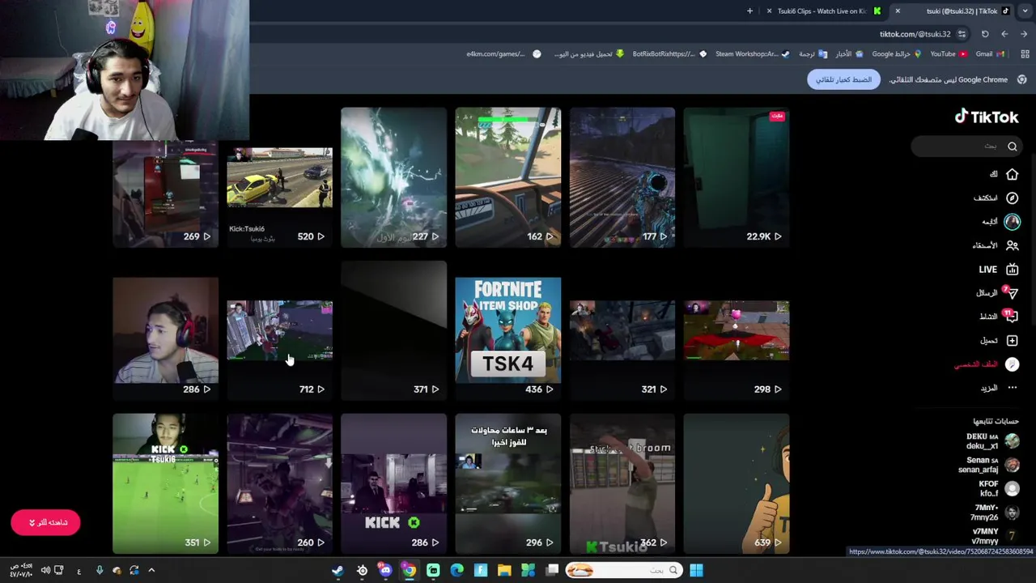
Task: Open Activity notifications icon
Action: pos(1011,316)
